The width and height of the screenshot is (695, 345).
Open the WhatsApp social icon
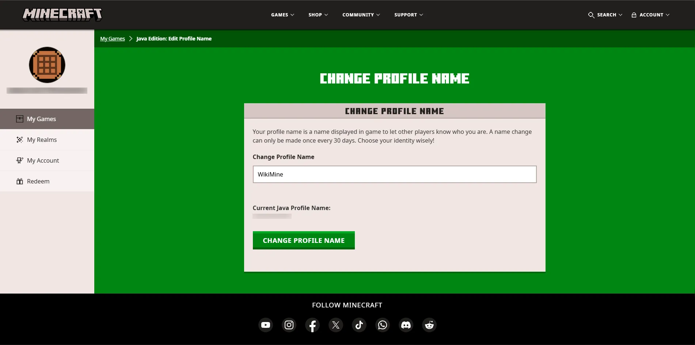[x=383, y=325]
